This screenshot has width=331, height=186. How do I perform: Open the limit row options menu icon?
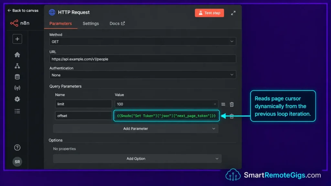223,104
